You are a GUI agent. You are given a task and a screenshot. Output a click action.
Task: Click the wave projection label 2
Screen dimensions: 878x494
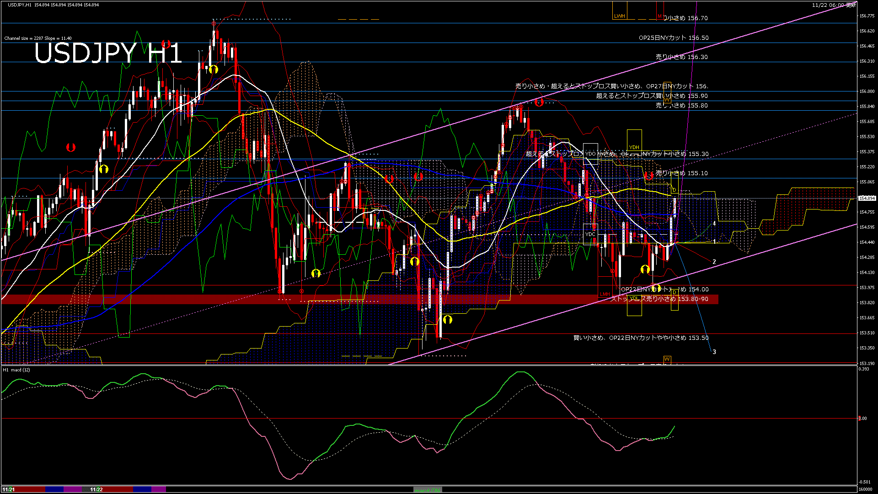714,262
